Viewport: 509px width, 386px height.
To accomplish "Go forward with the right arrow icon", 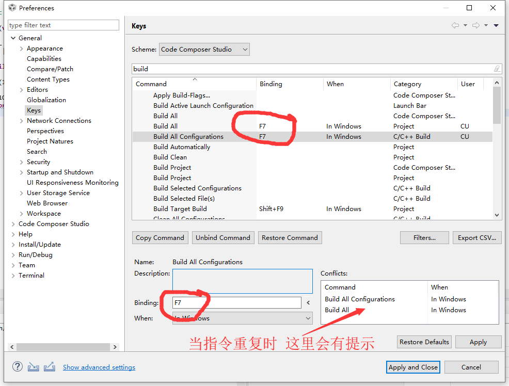I will [476, 25].
